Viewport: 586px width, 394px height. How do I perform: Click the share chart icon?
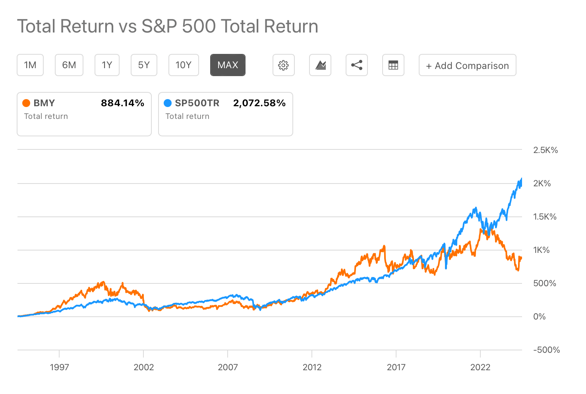(x=357, y=65)
